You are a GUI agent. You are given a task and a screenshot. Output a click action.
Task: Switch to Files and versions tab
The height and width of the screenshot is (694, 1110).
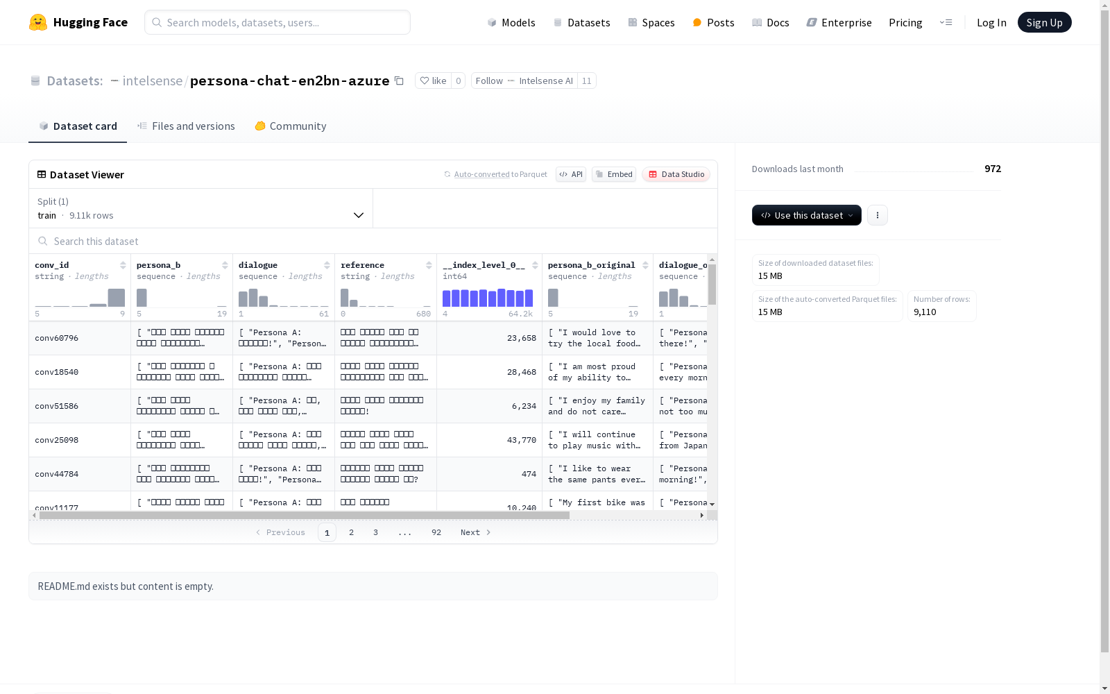point(186,126)
